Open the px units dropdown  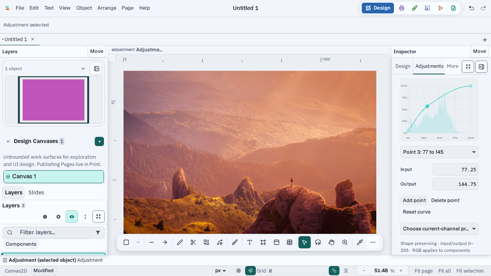221,271
